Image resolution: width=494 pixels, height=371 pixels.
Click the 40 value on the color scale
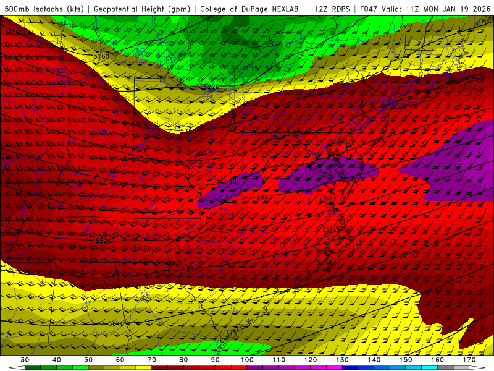click(x=57, y=360)
